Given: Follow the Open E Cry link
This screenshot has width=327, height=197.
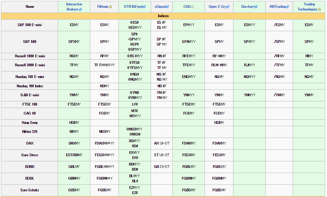Looking at the screenshot, I should click(x=217, y=7).
